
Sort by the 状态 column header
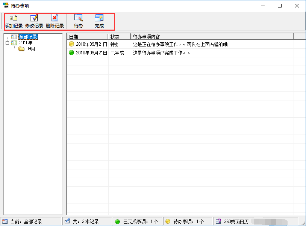click(120, 37)
